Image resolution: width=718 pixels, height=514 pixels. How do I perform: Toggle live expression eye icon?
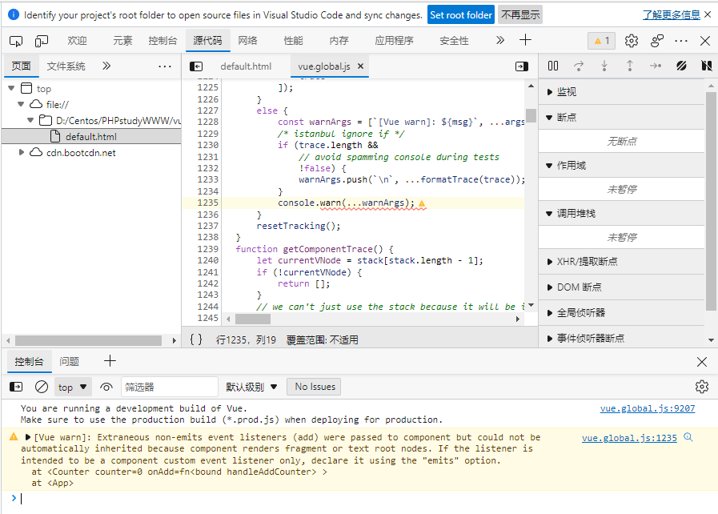[x=106, y=388]
